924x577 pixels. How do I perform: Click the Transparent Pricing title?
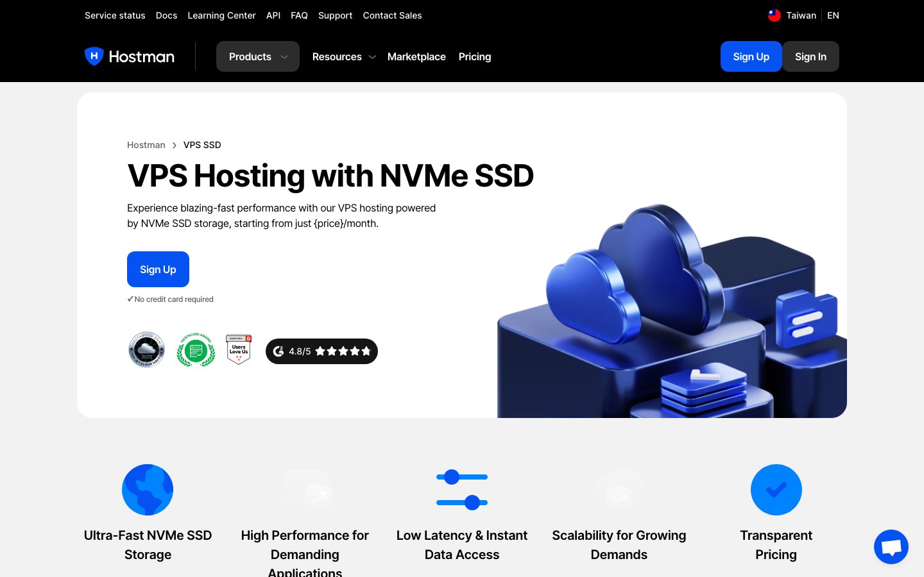[776, 545]
